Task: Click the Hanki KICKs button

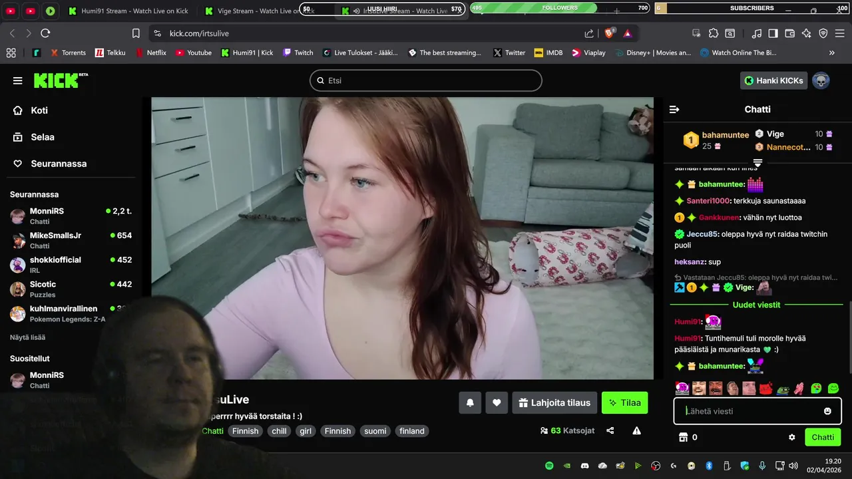Action: [773, 80]
